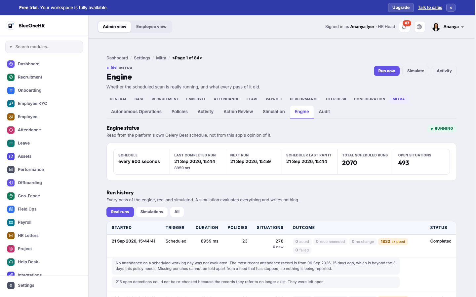
Task: Switch to Action Review tab
Action: 238,112
